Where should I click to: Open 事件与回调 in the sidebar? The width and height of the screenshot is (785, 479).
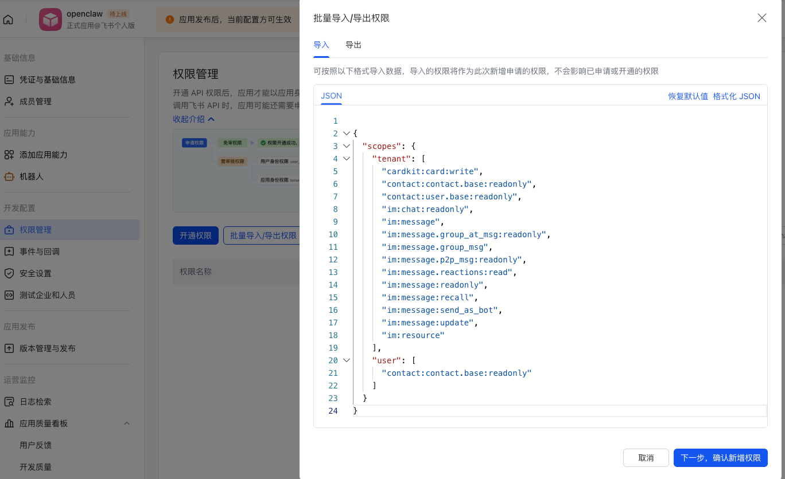39,252
